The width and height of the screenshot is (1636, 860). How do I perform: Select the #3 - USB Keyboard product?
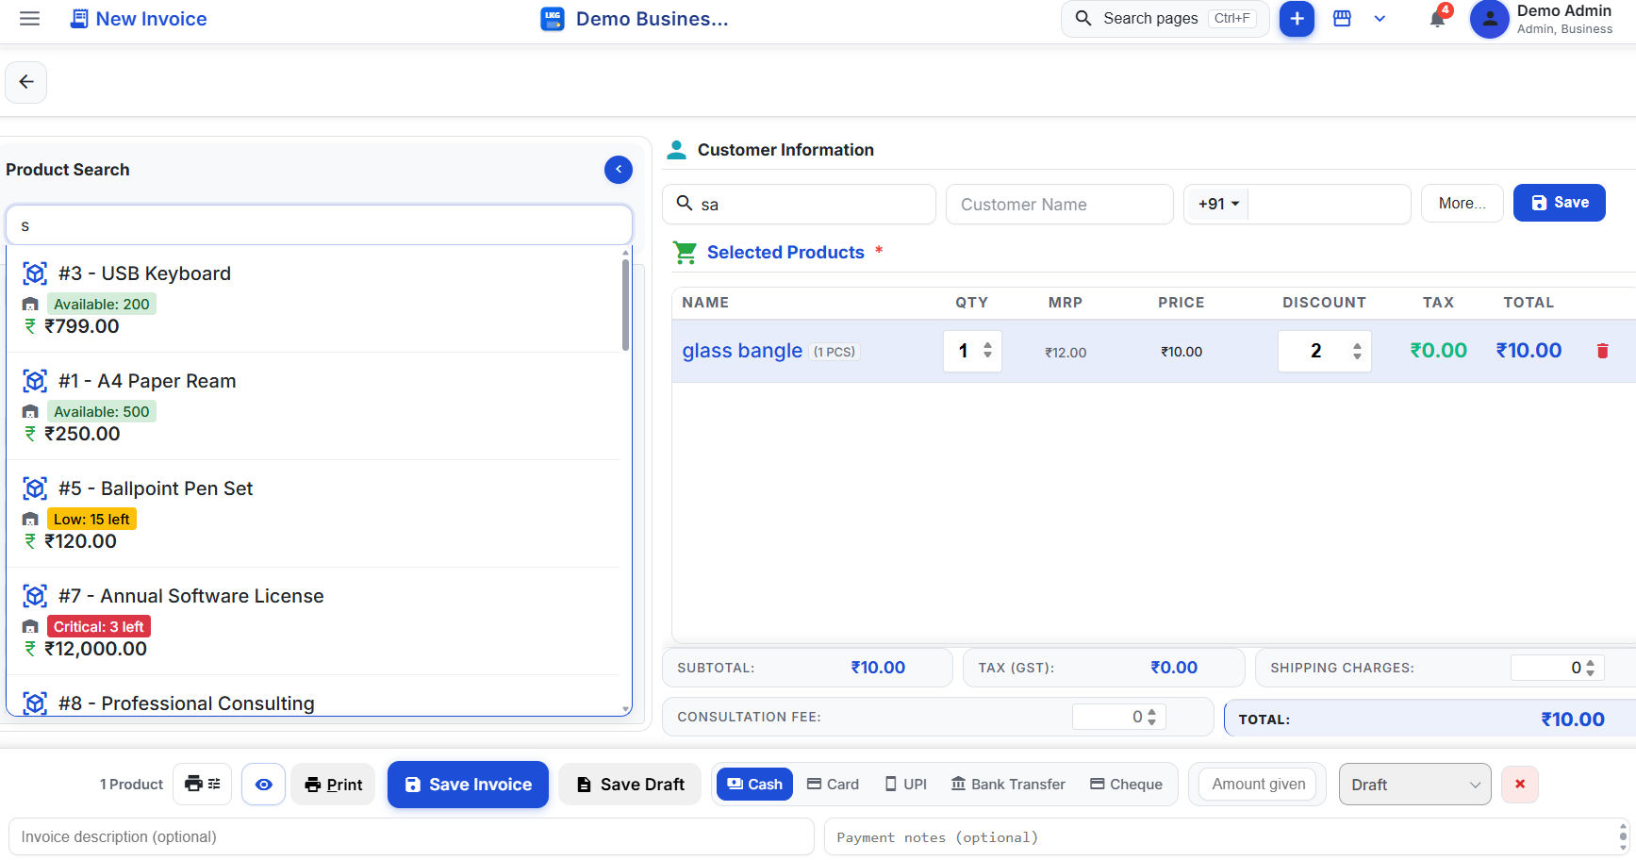313,299
